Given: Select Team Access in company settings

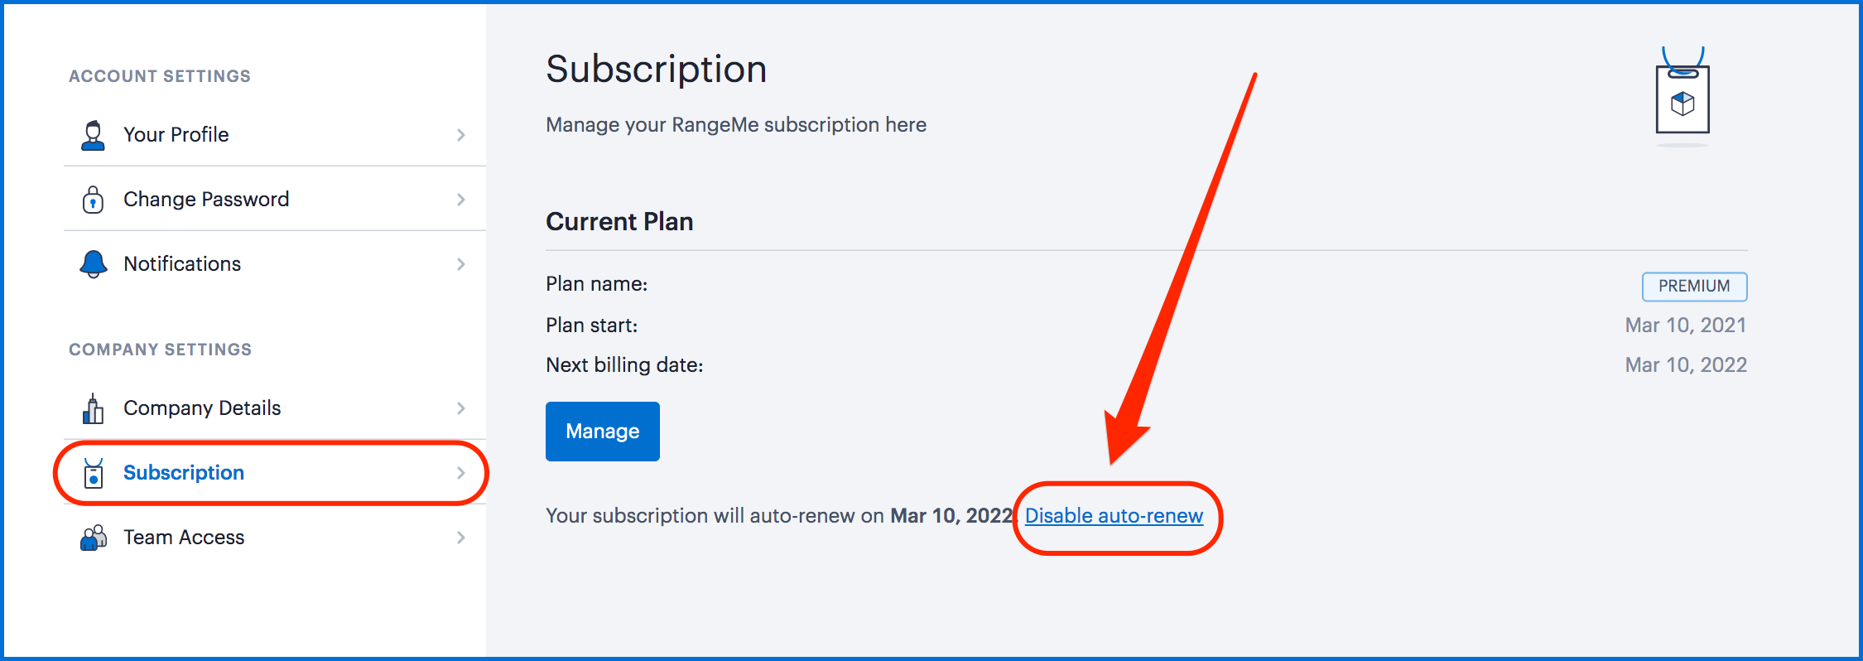Looking at the screenshot, I should (x=275, y=538).
